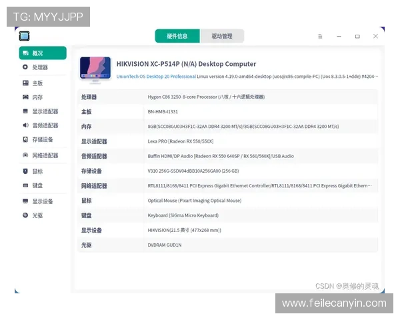Switch to the 硬件信息 hardware info tab
Screen dimensions: 400x320
[x=177, y=36]
